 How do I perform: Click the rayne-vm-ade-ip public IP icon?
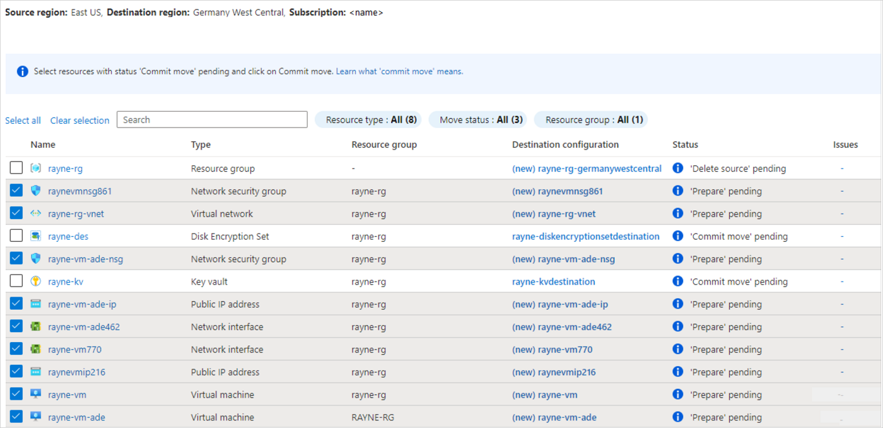pyautogui.click(x=36, y=304)
